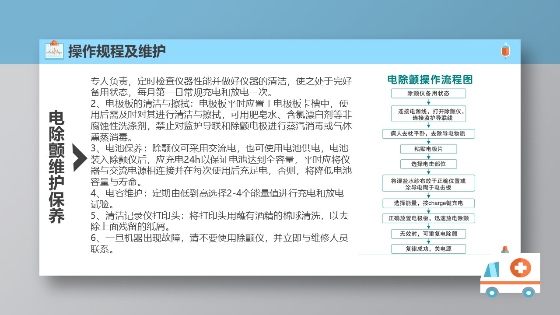Click the paragraph starting 专人负责
The width and height of the screenshot is (560, 315).
tap(221, 87)
